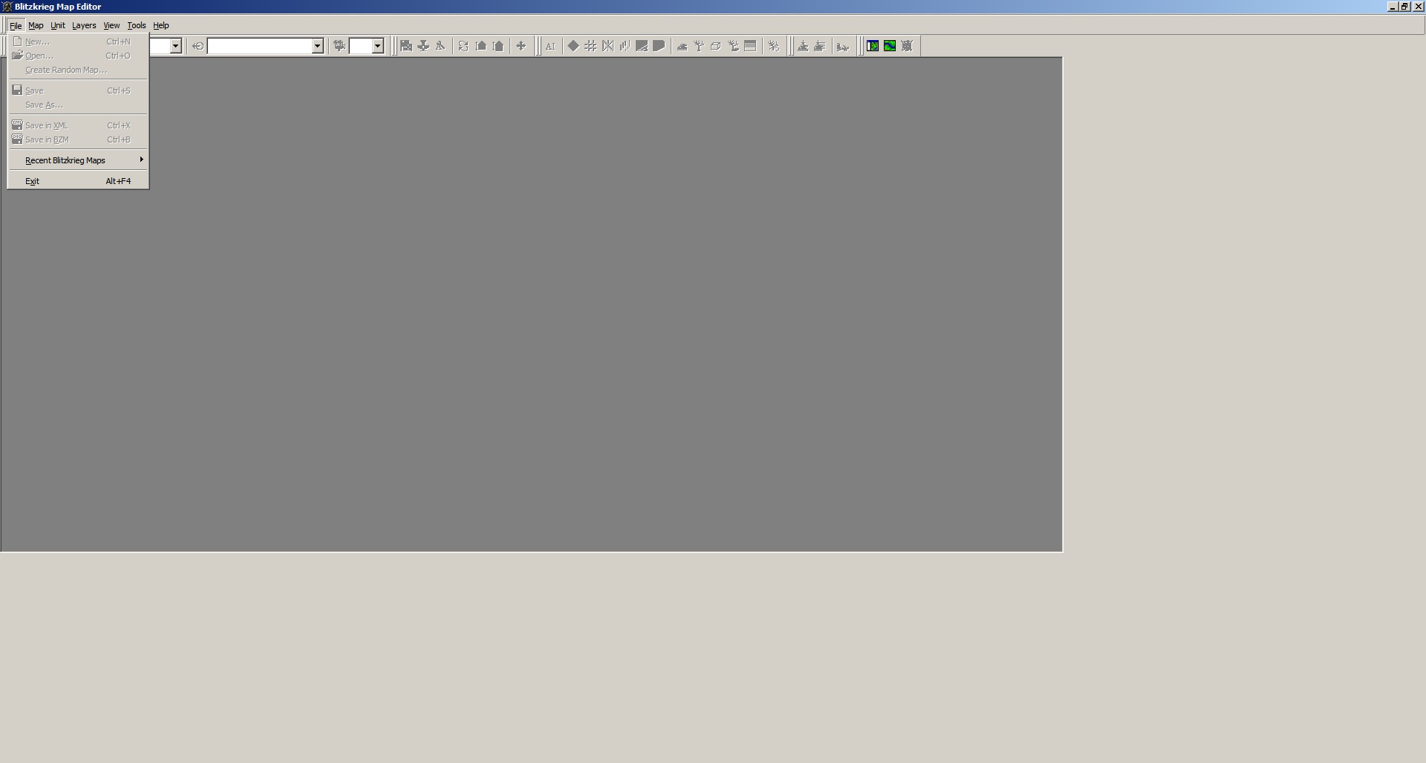Click the tree-shaped objects icon
The height and width of the screenshot is (763, 1426).
pos(699,46)
